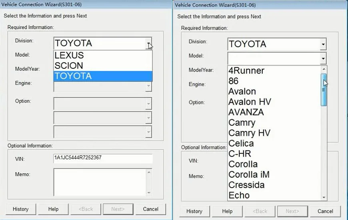Select Camry from the model list
Screen dimensions: 348x220
click(274, 122)
